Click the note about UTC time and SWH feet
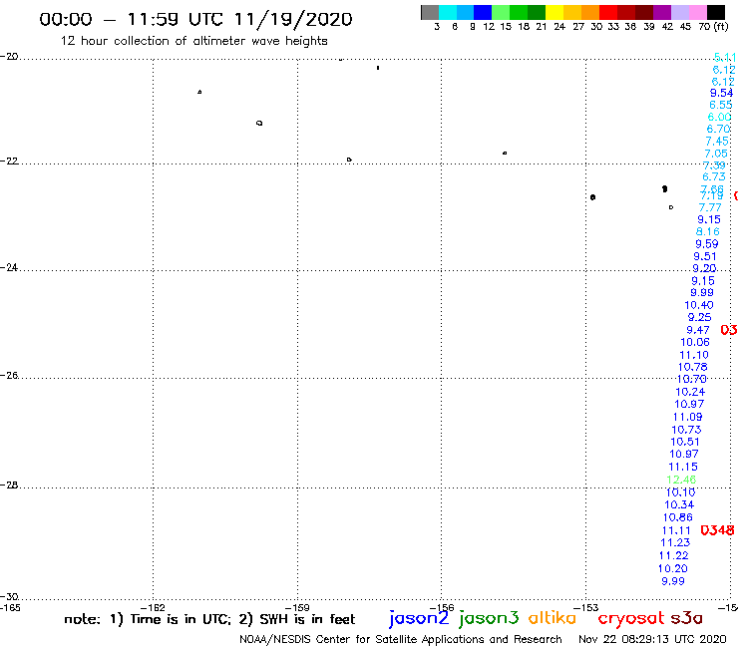 [209, 619]
